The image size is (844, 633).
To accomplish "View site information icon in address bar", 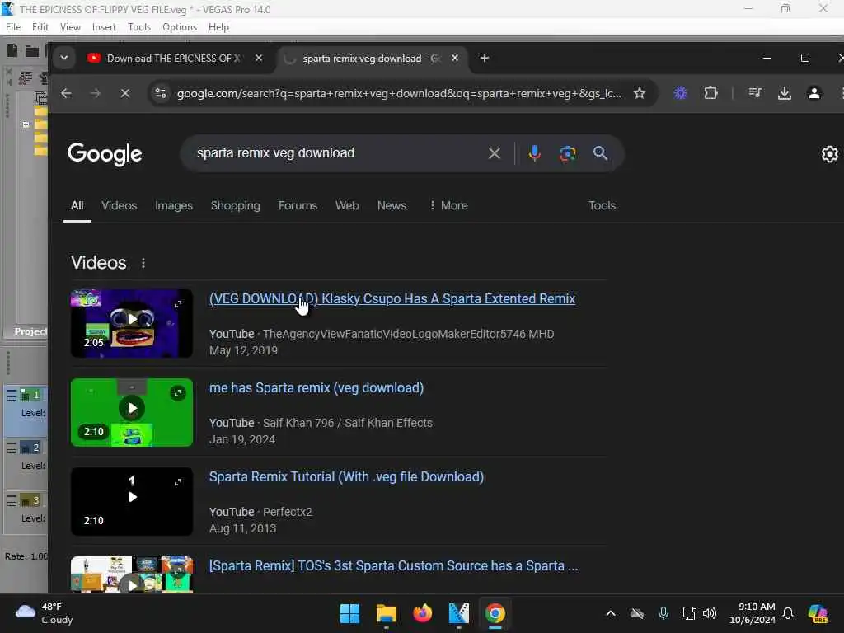I will pyautogui.click(x=161, y=93).
